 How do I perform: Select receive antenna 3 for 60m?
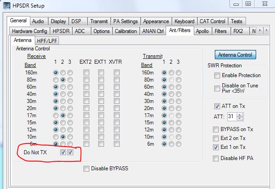tap(70, 87)
